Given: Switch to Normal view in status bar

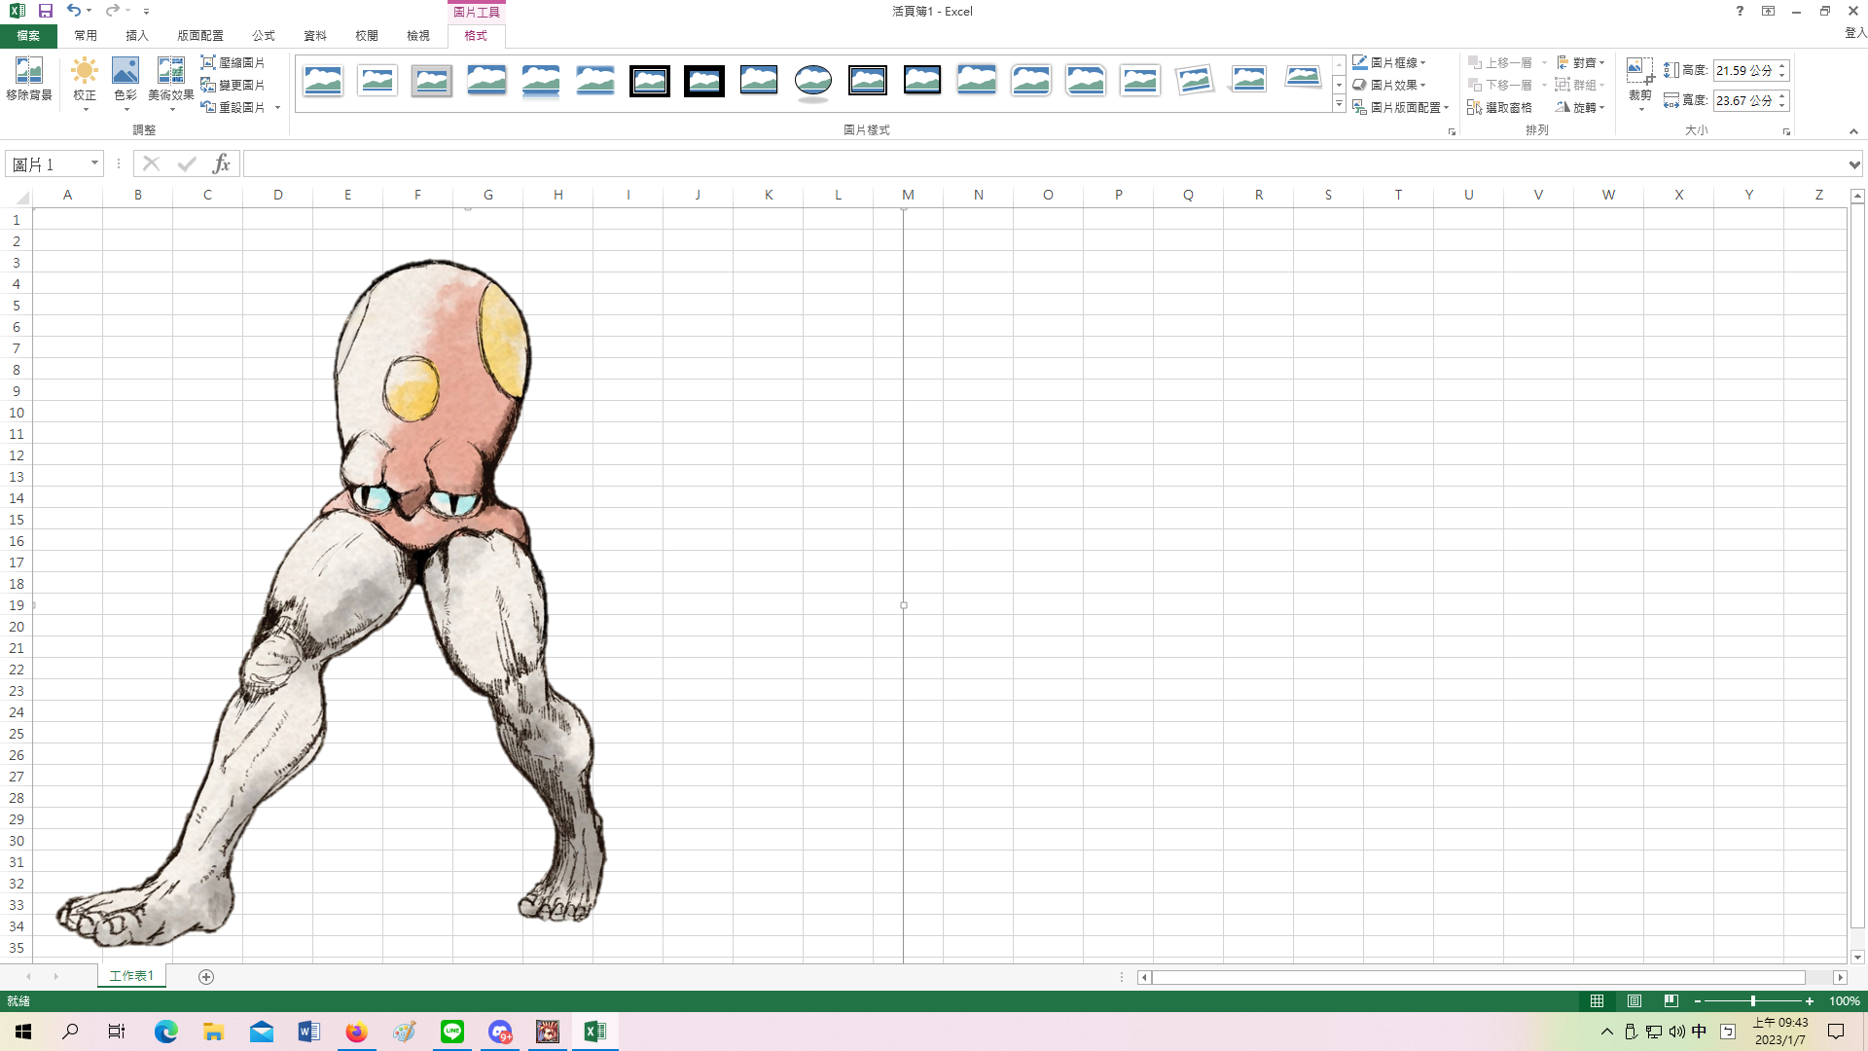Looking at the screenshot, I should (1598, 1001).
